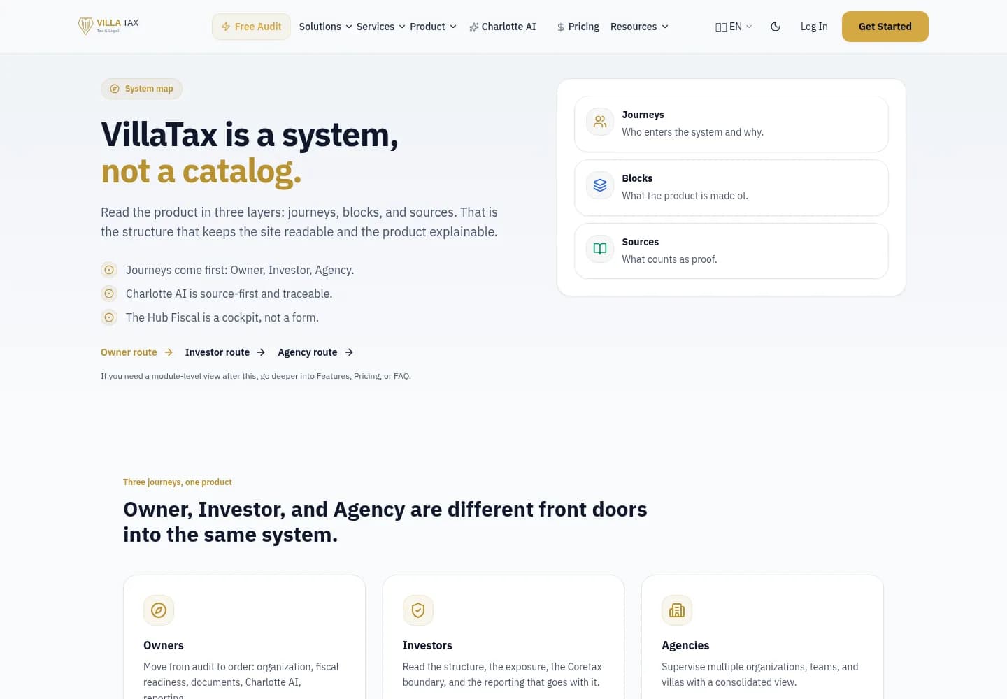Expand the Services dropdown menu

[380, 27]
